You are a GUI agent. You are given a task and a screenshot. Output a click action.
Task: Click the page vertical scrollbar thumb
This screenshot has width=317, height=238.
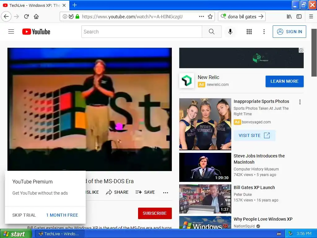pos(314,53)
